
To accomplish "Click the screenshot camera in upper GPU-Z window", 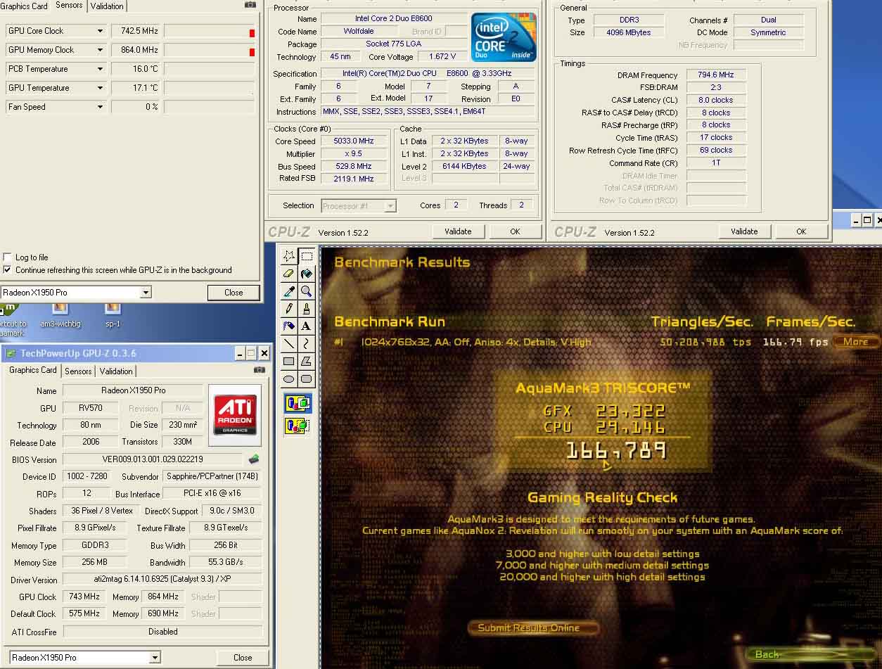I will (x=250, y=5).
